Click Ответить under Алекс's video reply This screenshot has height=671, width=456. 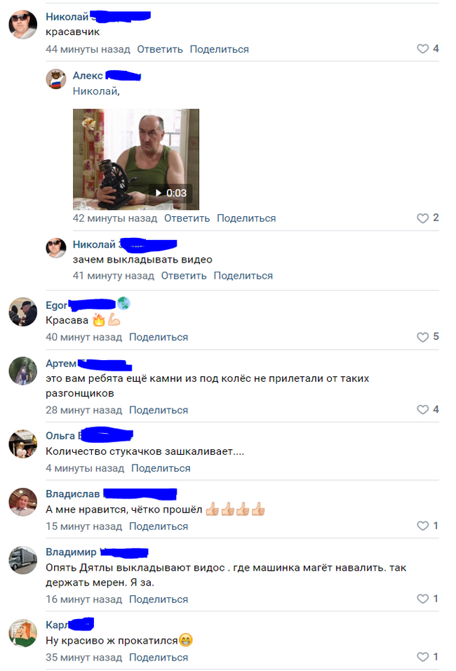(x=187, y=218)
